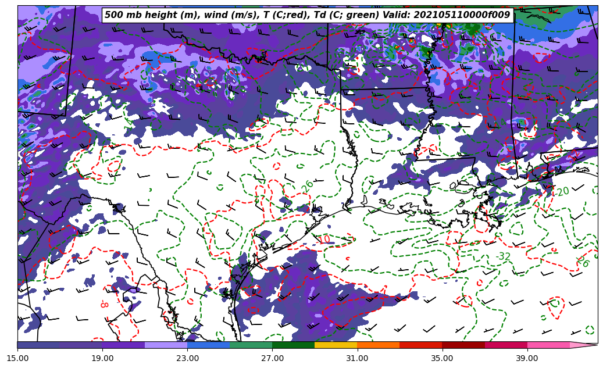Image resolution: width=603 pixels, height=368 pixels.
Task: Click the red -10 temperature contour label
Action: 323,239
